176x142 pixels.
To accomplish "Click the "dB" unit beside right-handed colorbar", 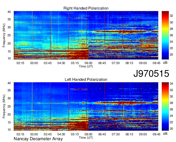I will pos(165,63).
